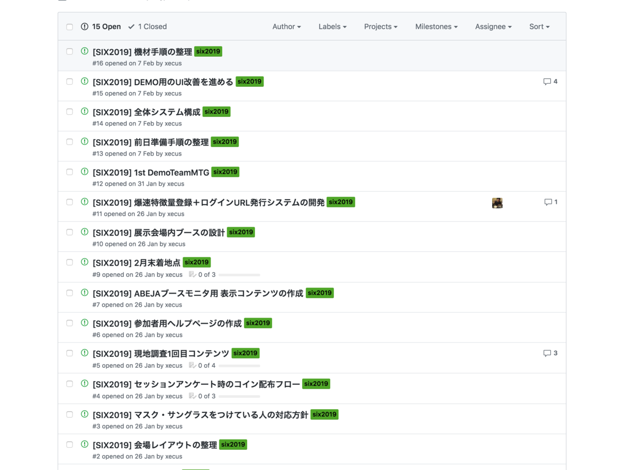Screen dimensions: 635x470
Task: Click the open issue icon beside issue #2
Action: coord(84,444)
